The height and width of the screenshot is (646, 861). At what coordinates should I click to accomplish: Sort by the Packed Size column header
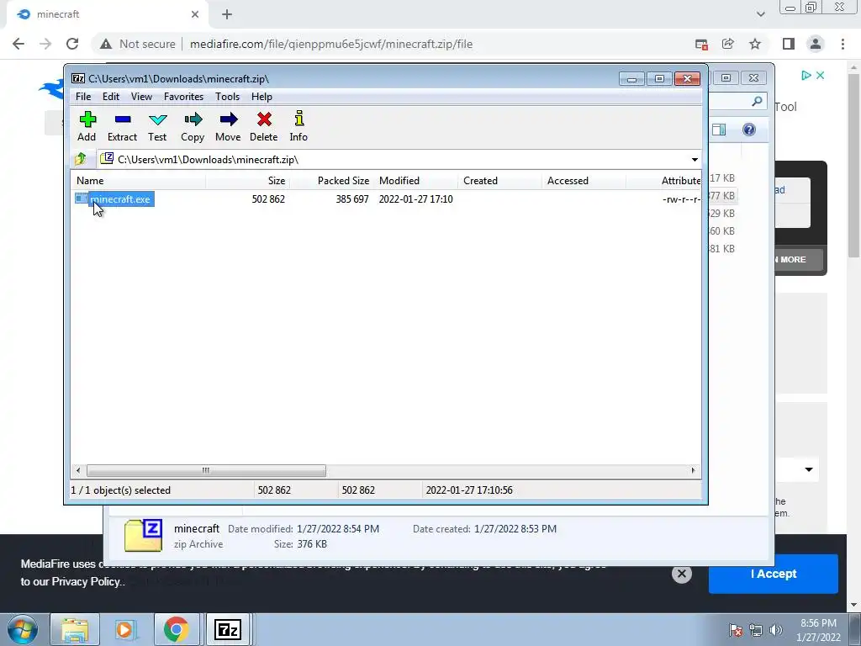click(331, 181)
